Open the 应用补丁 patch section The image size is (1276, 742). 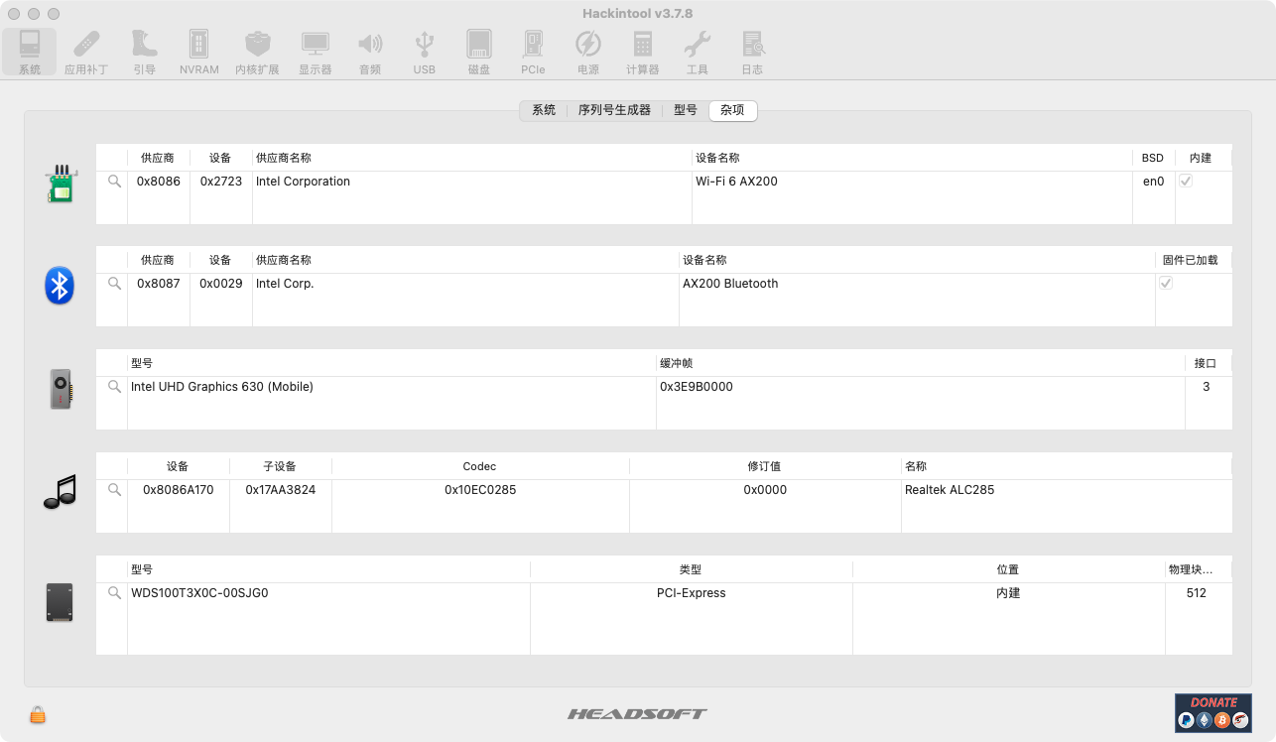(x=86, y=52)
